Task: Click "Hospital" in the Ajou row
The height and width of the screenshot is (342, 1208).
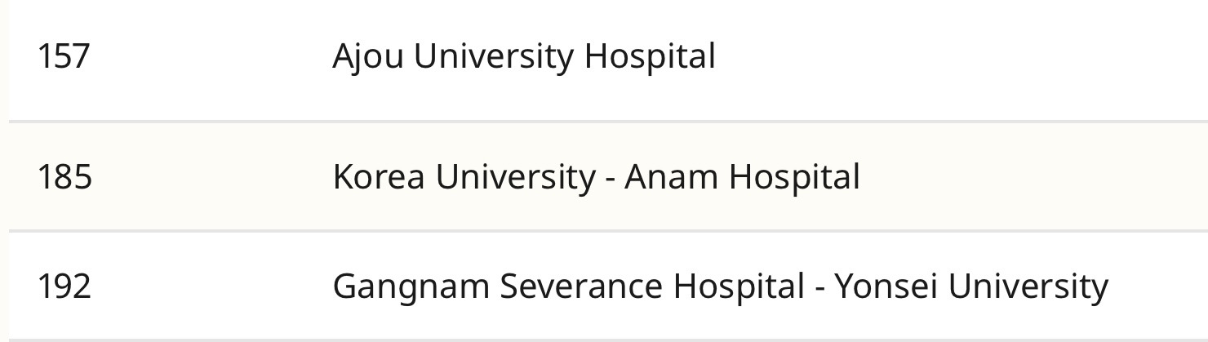Action: coord(650,57)
